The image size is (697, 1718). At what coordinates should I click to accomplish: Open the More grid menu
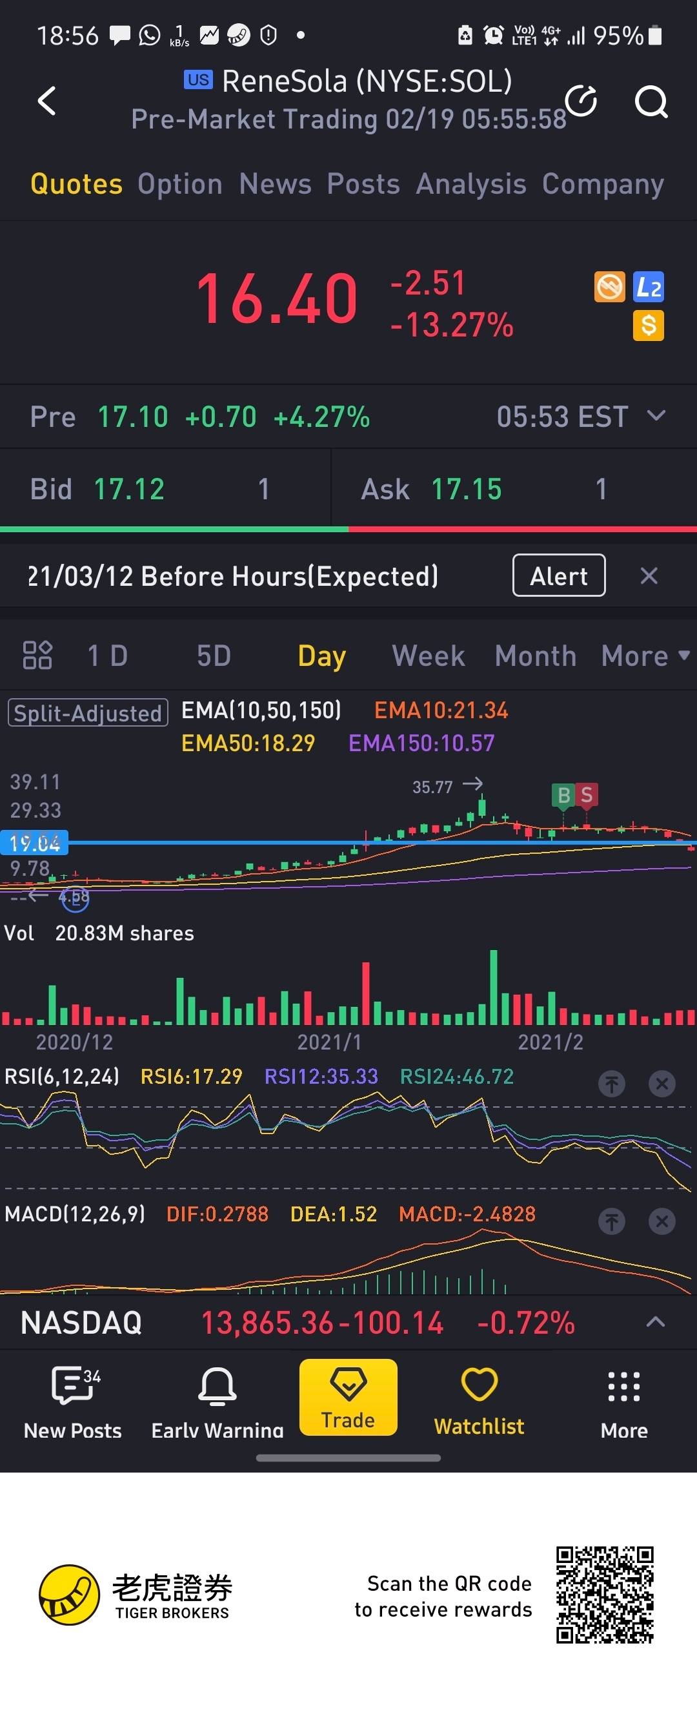(623, 1403)
